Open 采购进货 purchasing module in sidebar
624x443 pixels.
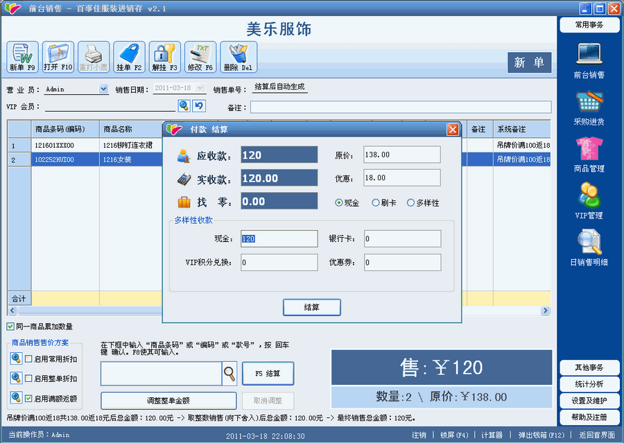[x=589, y=107]
